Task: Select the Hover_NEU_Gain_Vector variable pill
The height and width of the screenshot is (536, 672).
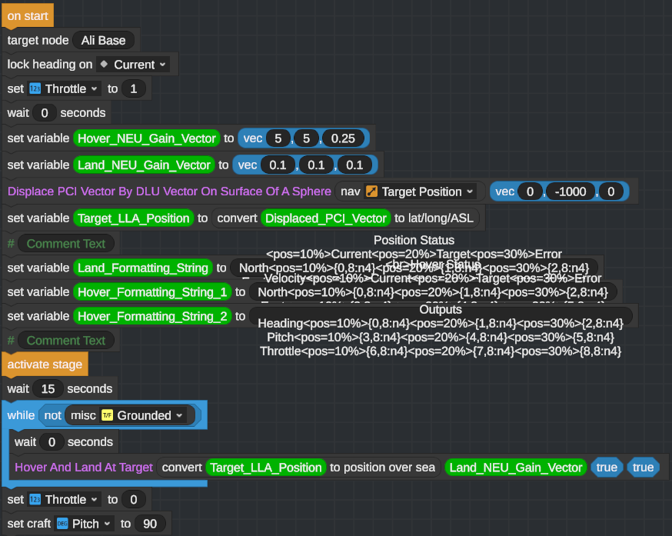Action: (147, 138)
